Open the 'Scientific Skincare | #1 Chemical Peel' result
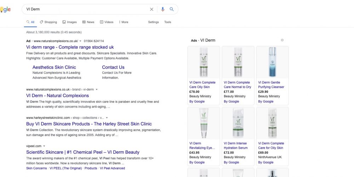 (x=83, y=152)
